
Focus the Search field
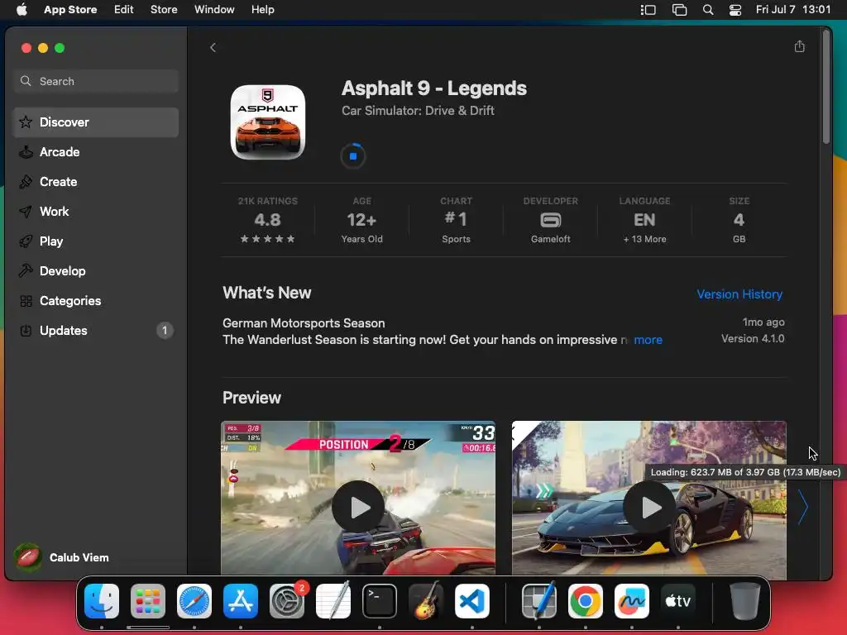[x=96, y=81]
